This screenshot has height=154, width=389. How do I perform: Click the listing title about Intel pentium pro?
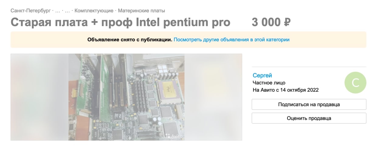(x=120, y=22)
